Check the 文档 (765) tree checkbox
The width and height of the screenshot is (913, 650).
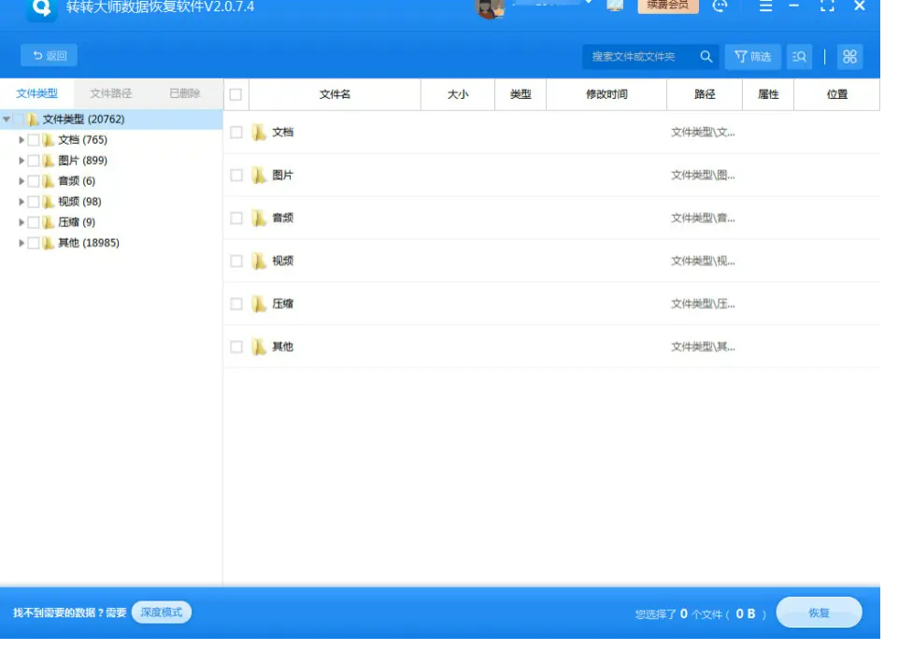click(34, 140)
